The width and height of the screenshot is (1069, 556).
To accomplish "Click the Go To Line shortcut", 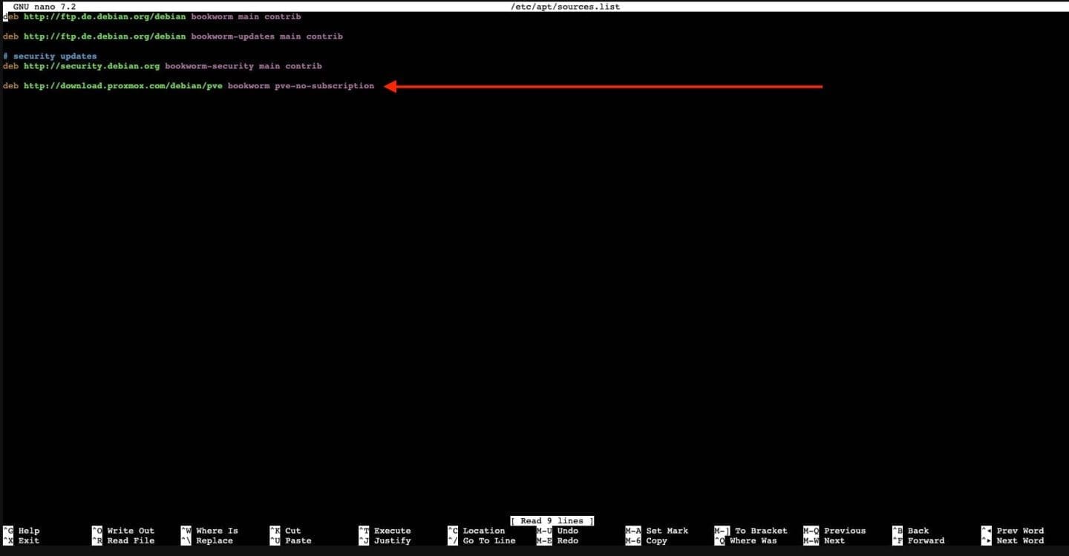I will [481, 541].
